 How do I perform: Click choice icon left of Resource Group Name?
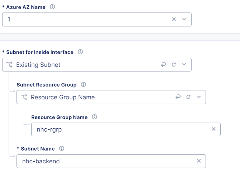point(24,97)
